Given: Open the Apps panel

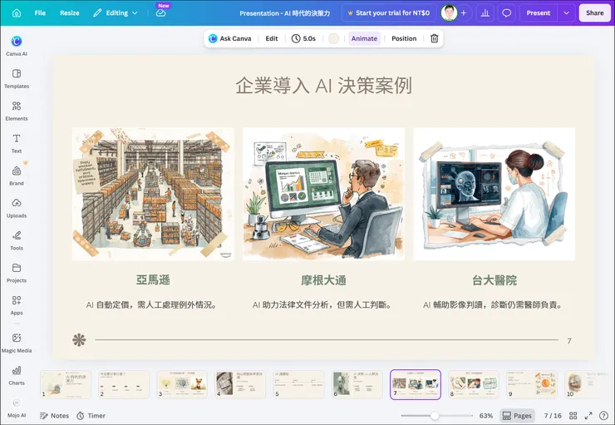Looking at the screenshot, I should (17, 305).
